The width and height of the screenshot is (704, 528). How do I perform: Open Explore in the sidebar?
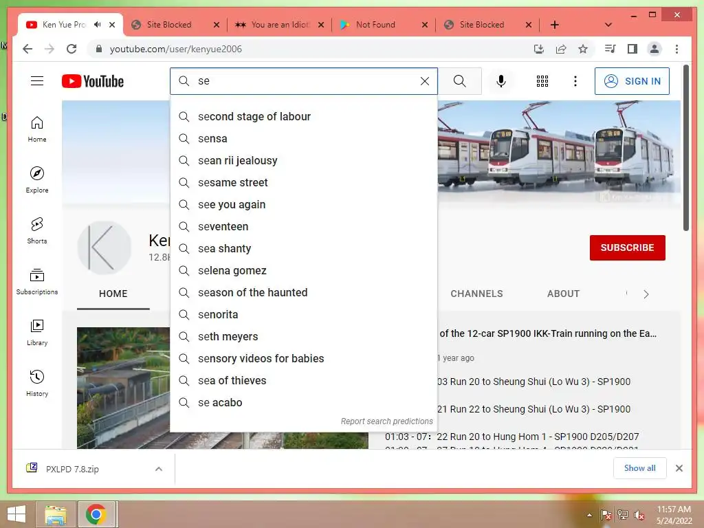(37, 180)
